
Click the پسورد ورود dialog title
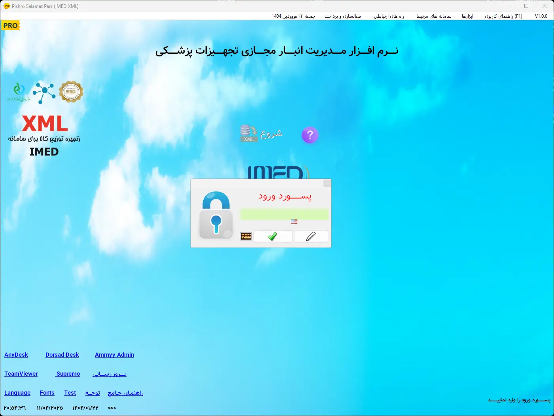pyautogui.click(x=285, y=196)
